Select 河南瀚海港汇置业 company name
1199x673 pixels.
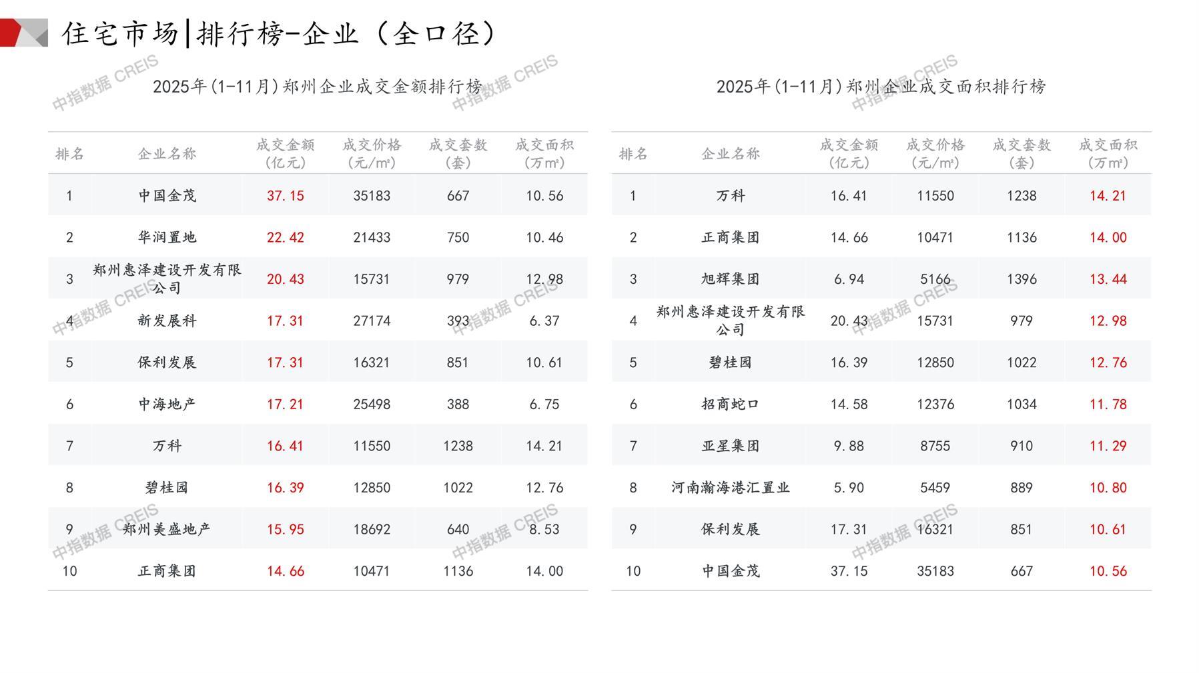click(x=730, y=488)
